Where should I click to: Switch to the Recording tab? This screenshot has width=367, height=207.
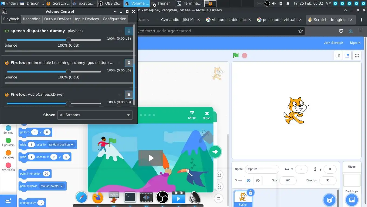click(x=32, y=19)
